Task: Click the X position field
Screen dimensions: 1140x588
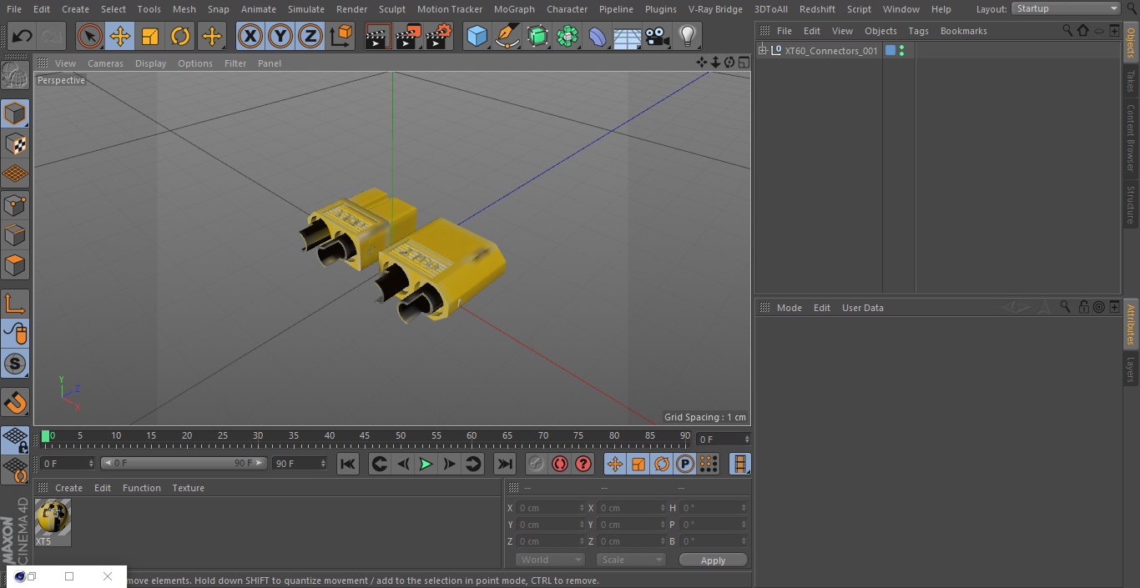Action: click(x=551, y=508)
